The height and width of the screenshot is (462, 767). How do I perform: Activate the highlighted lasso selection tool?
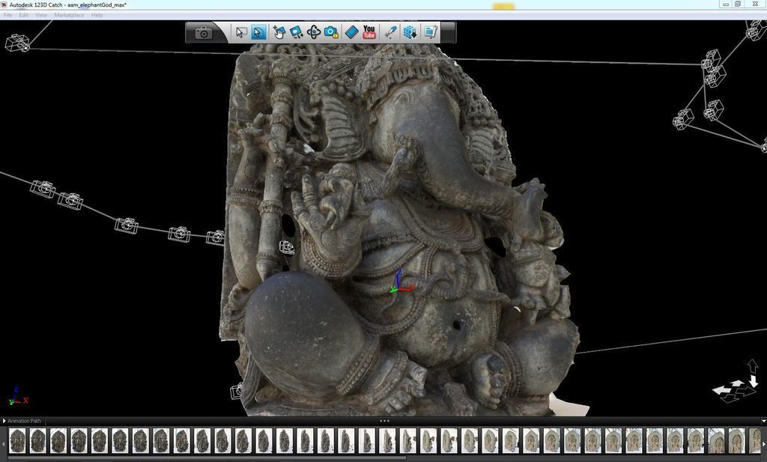[x=258, y=32]
